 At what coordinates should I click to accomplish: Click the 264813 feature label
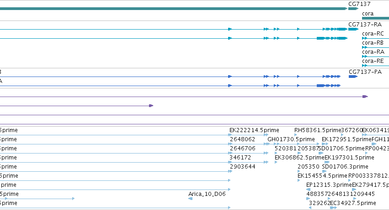[x=339, y=194]
